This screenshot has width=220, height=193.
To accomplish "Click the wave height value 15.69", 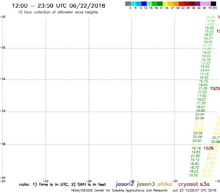I will click(x=205, y=67).
